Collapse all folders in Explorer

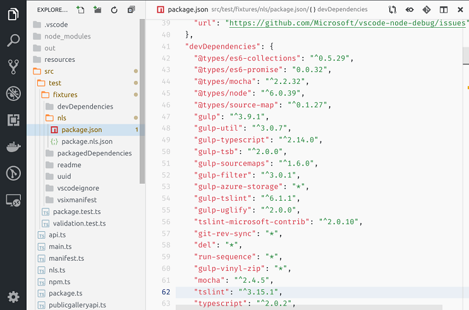(x=131, y=10)
